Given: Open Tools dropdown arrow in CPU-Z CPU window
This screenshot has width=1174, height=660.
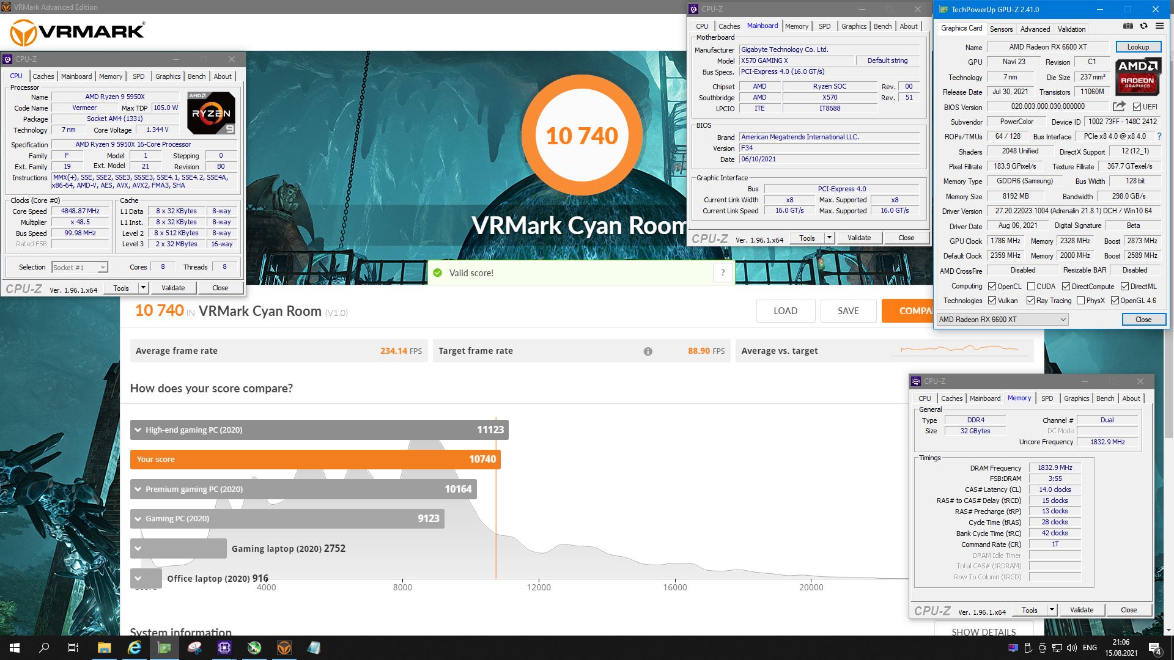Looking at the screenshot, I should (x=143, y=288).
